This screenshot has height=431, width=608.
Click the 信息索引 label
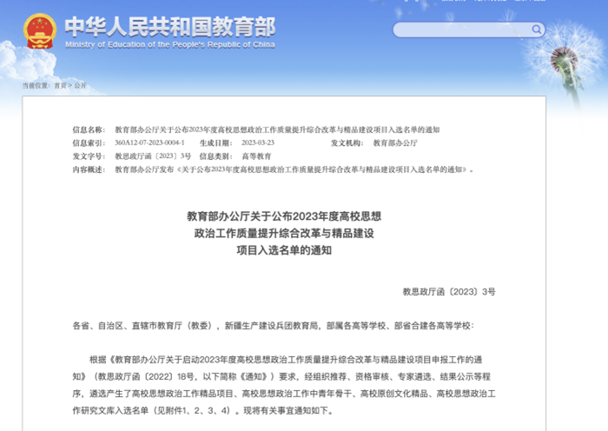coord(89,143)
